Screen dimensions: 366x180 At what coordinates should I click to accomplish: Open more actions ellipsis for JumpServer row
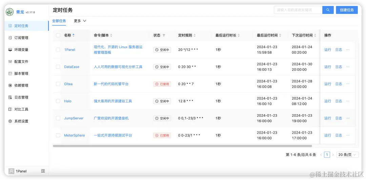click(x=348, y=118)
